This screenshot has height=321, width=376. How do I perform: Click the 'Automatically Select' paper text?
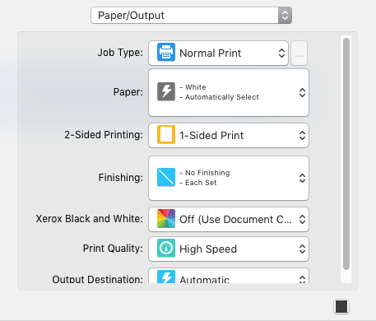(222, 97)
